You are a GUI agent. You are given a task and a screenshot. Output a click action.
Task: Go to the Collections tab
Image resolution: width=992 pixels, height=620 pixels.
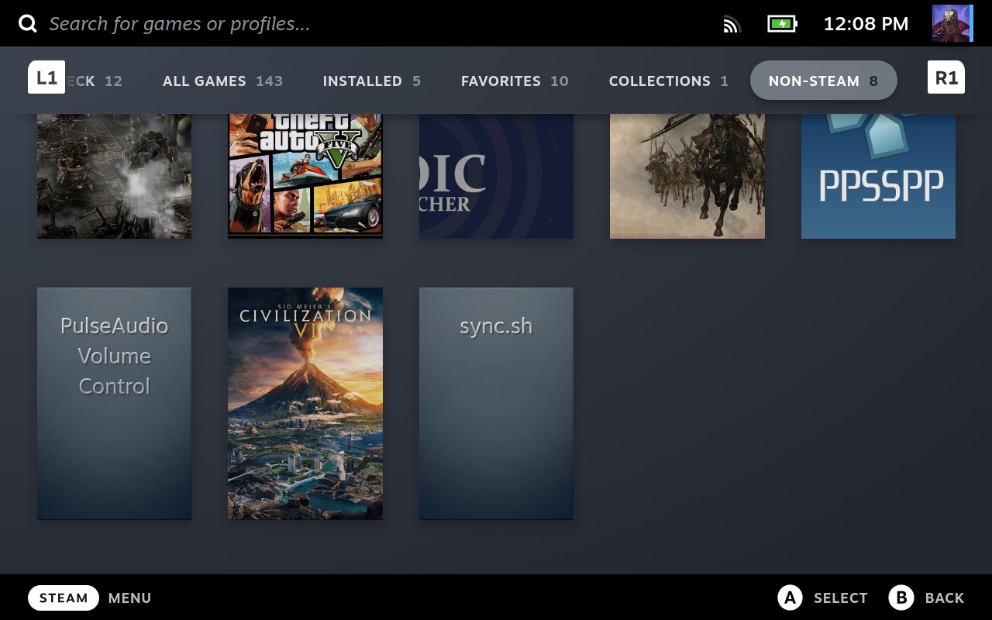(668, 81)
